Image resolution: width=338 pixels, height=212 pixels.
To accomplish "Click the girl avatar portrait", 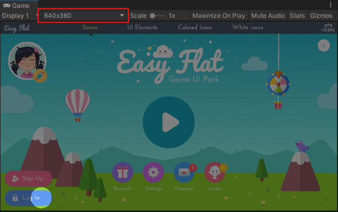I will [x=27, y=61].
